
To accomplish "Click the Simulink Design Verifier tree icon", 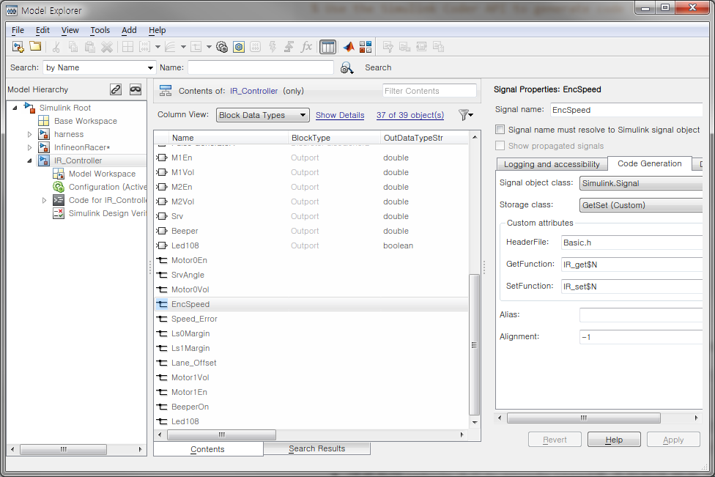I will 59,213.
